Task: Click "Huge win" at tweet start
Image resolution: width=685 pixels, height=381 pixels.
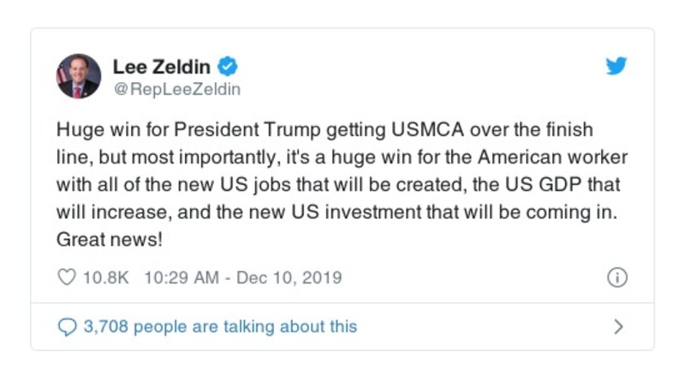Action: [91, 129]
